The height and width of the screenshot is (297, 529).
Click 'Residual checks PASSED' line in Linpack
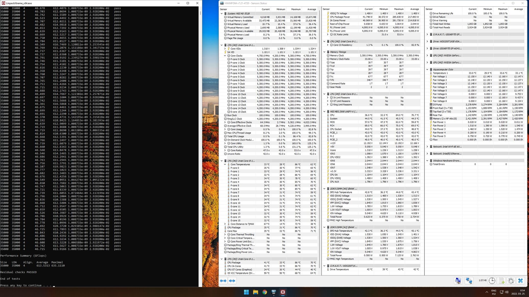click(18, 272)
